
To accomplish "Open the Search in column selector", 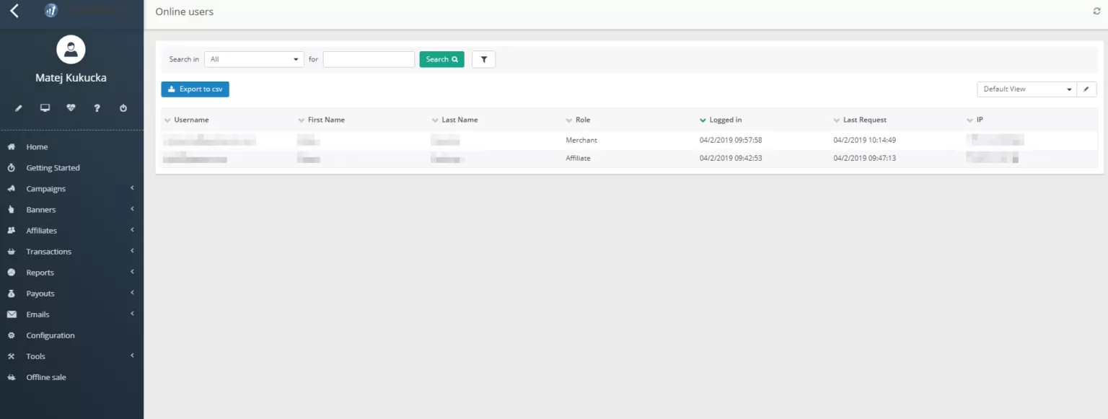I will click(x=253, y=58).
